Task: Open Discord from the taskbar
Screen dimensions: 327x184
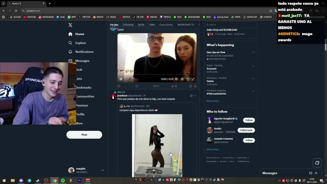Action: [21, 180]
